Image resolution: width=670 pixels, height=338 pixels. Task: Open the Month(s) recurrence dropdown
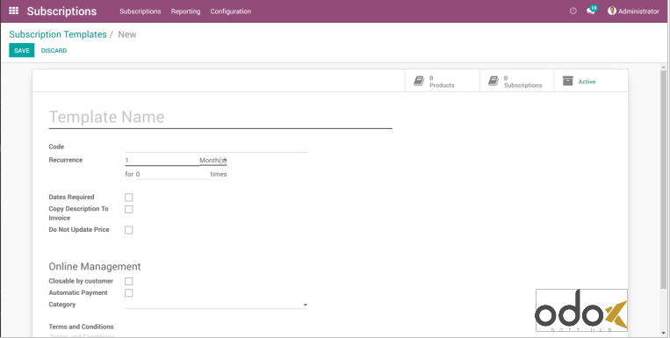click(x=213, y=161)
